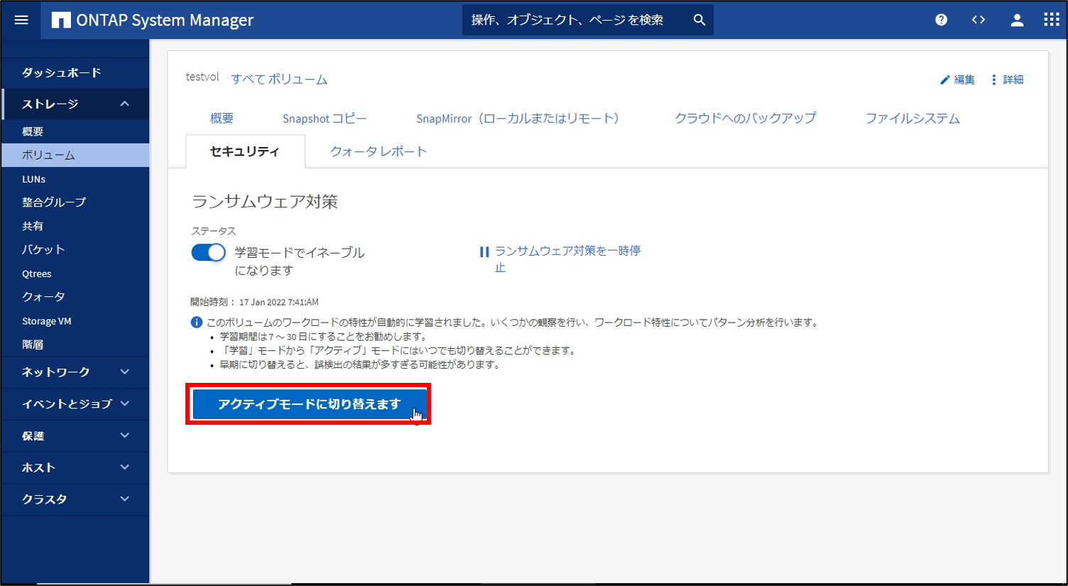The width and height of the screenshot is (1068, 586).
Task: Expand the クラスタ section
Action: click(x=125, y=499)
